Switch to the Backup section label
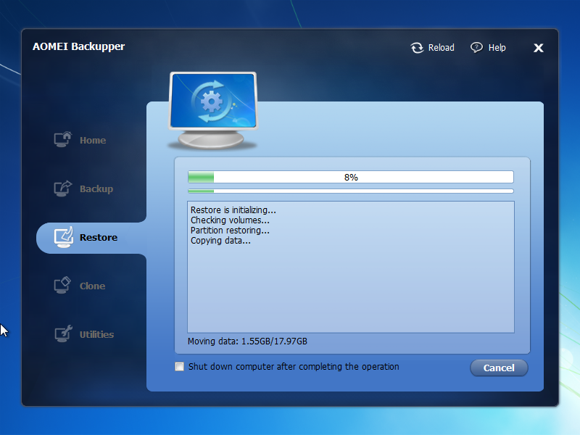Image resolution: width=580 pixels, height=435 pixels. click(96, 188)
